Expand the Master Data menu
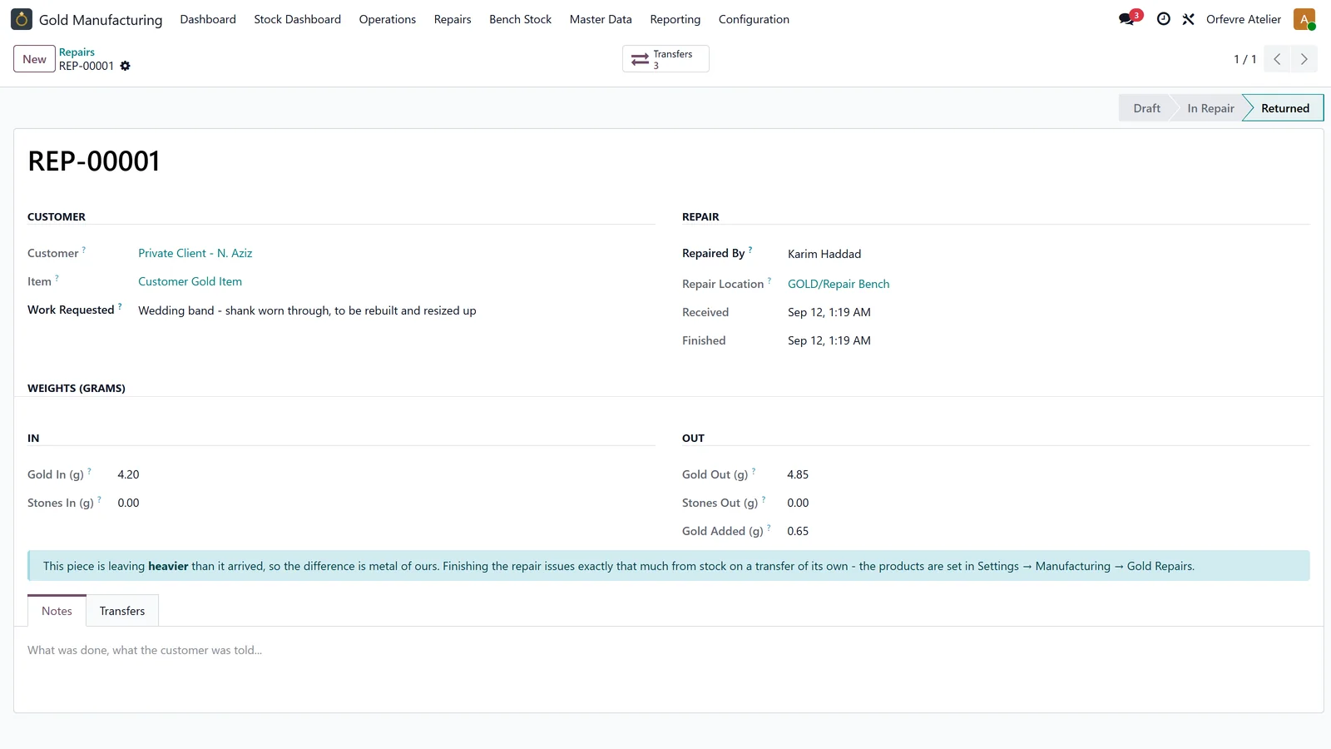This screenshot has width=1331, height=749. click(601, 19)
